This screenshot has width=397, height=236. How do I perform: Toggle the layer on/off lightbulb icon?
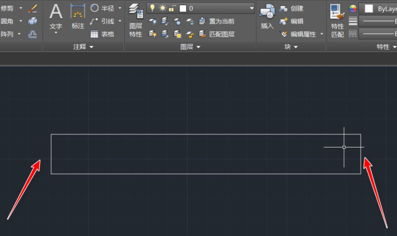point(152,8)
